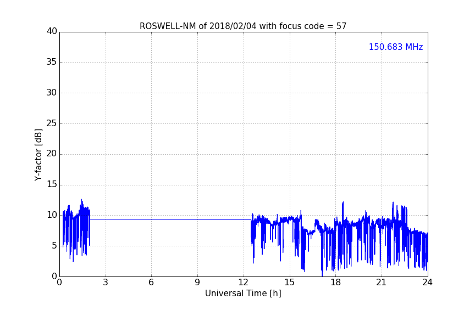Click the 'Y-factor [dB]' axis label
Image resolution: width=475 pixels, height=316 pixels.
[x=38, y=155]
